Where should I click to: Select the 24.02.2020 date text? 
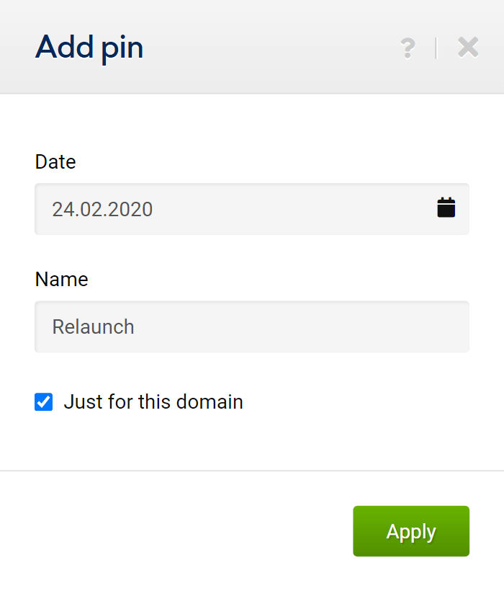pyautogui.click(x=102, y=209)
